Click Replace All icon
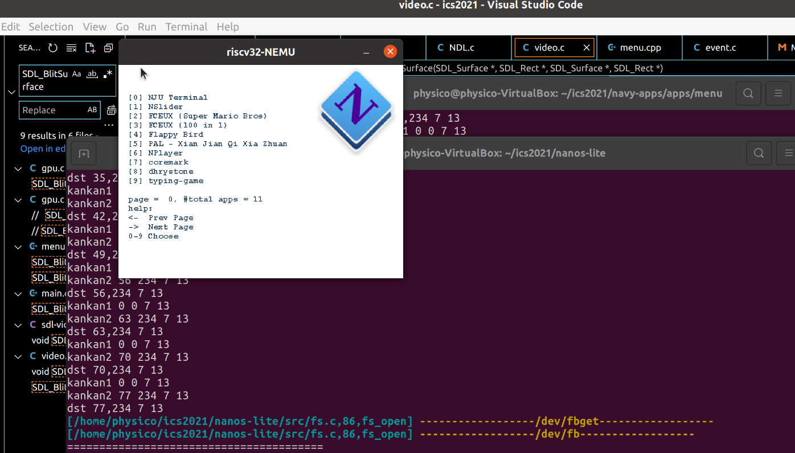This screenshot has height=453, width=795. [110, 110]
